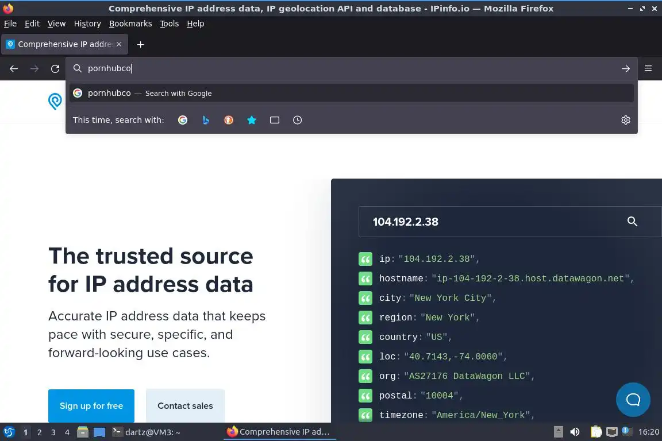
Task: Click the quote icon beside region field
Action: click(365, 318)
